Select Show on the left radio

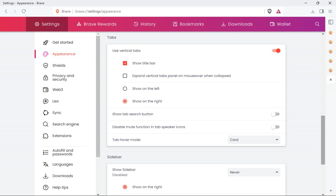125,89
